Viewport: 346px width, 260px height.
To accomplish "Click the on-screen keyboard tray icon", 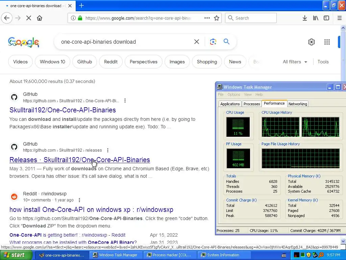I will (x=284, y=255).
